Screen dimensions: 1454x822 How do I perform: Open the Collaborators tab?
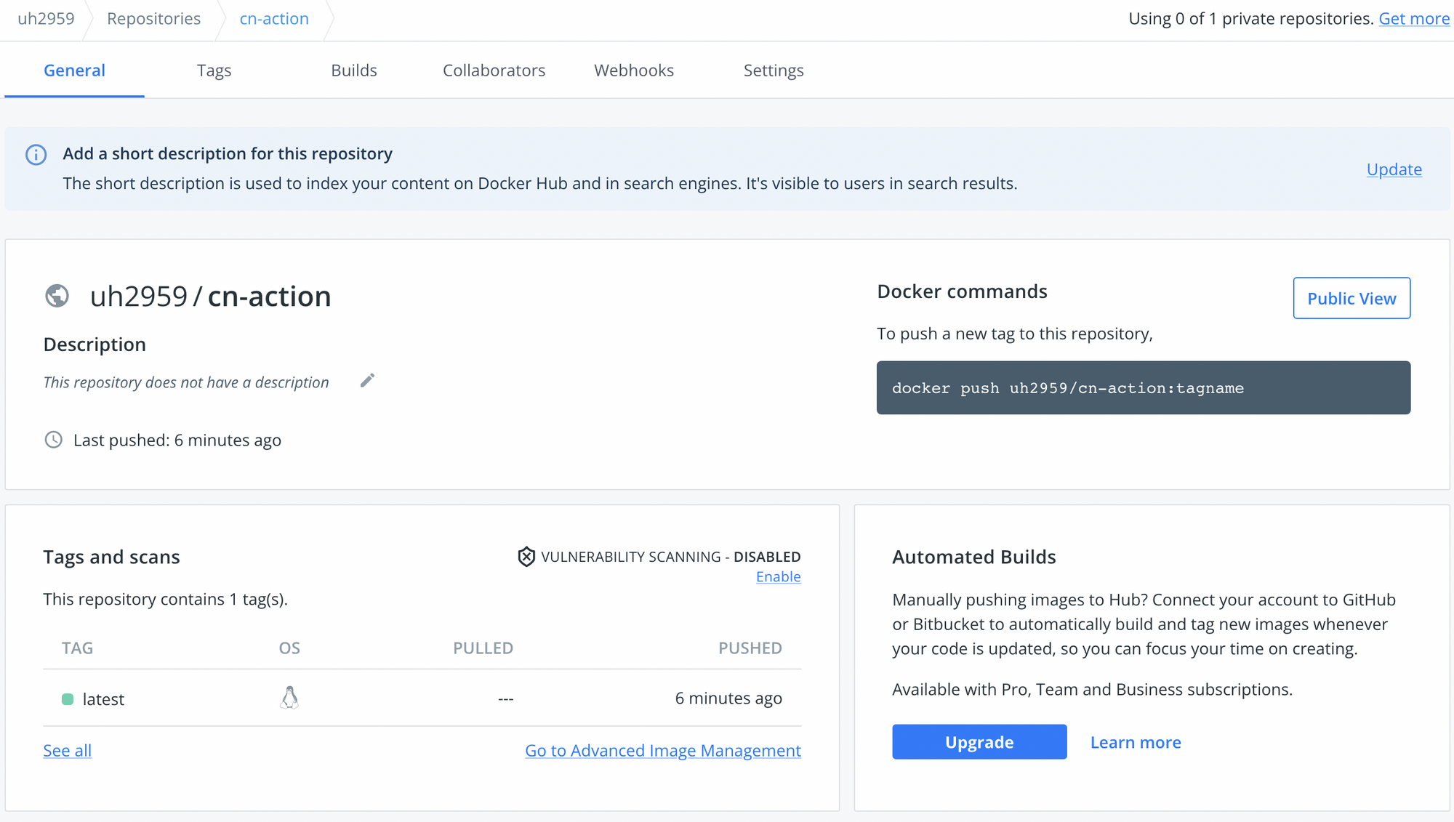coord(494,70)
